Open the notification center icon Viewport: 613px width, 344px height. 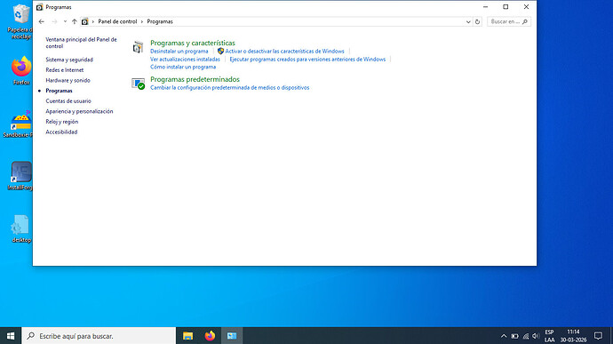point(598,336)
